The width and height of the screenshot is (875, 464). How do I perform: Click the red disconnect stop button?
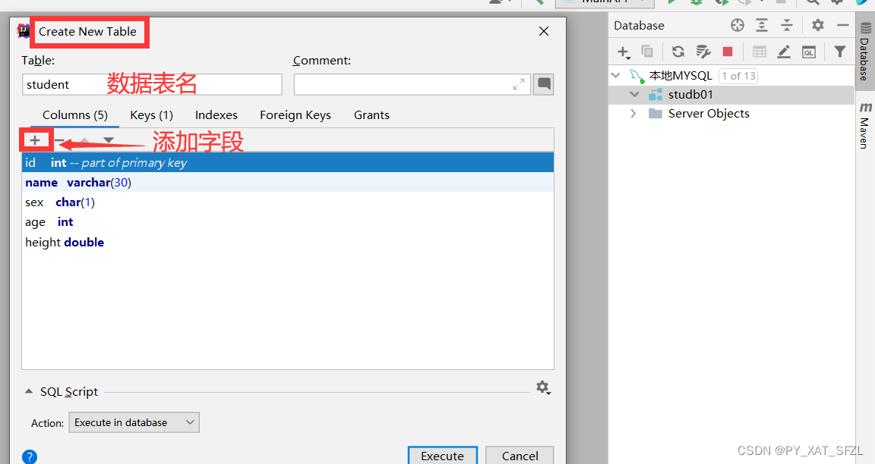tap(727, 52)
